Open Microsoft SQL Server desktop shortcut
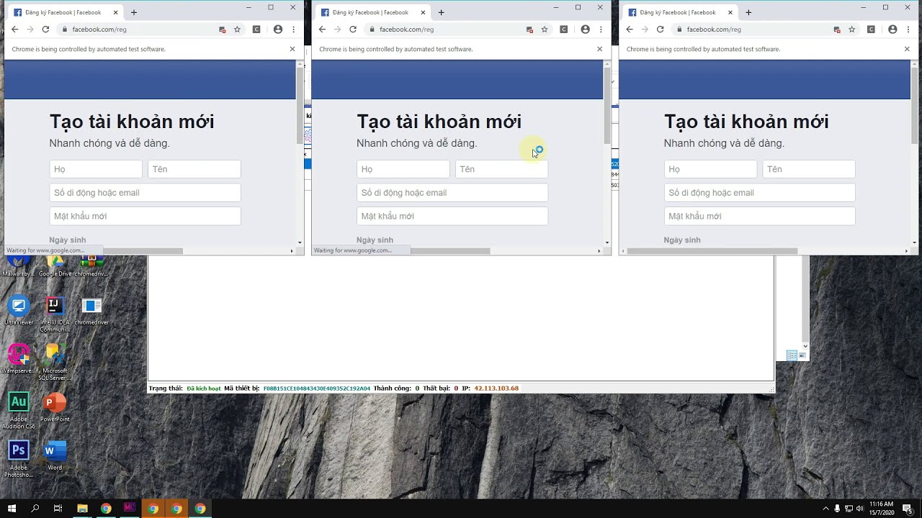Image resolution: width=922 pixels, height=518 pixels. click(x=55, y=362)
